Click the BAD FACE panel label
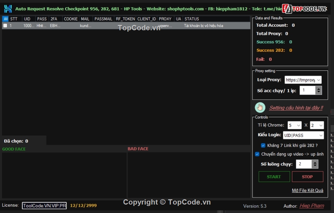 pos(138,149)
